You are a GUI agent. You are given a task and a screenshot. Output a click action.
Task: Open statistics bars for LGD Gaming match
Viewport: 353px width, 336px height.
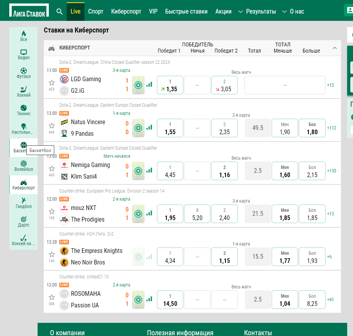point(149,84)
